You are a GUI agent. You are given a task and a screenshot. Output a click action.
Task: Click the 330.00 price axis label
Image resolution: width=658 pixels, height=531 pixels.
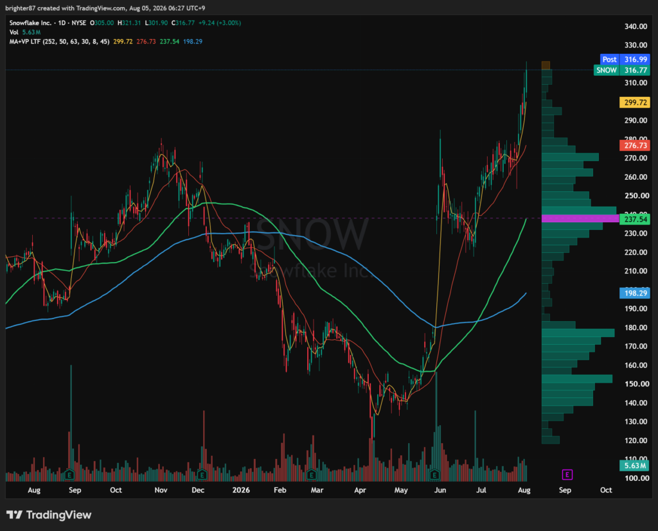[636, 45]
